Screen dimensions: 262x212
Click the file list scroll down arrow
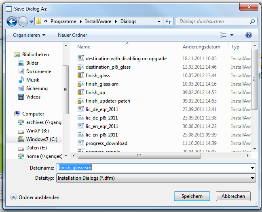point(255,149)
